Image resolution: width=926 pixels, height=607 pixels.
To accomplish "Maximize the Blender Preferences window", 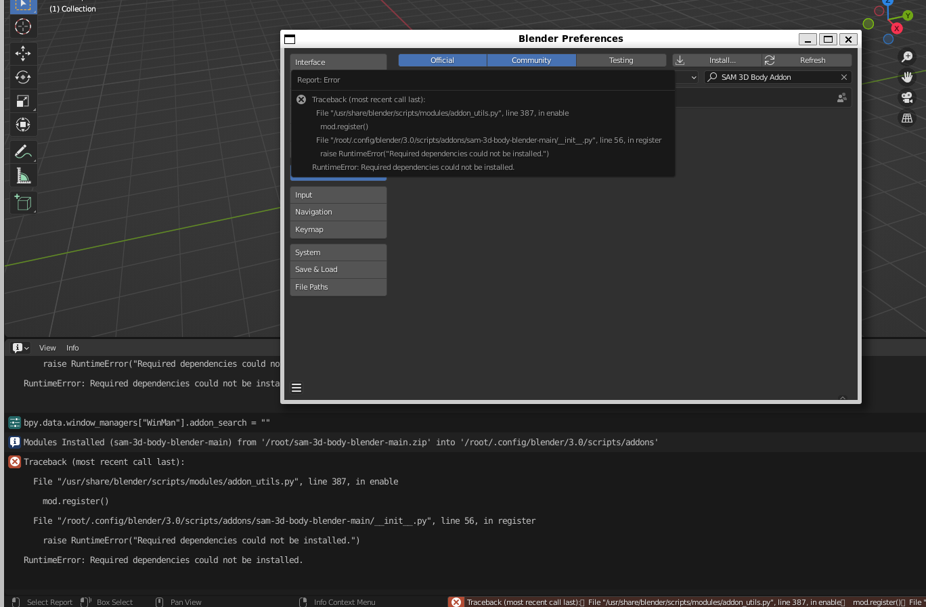I will [x=828, y=39].
